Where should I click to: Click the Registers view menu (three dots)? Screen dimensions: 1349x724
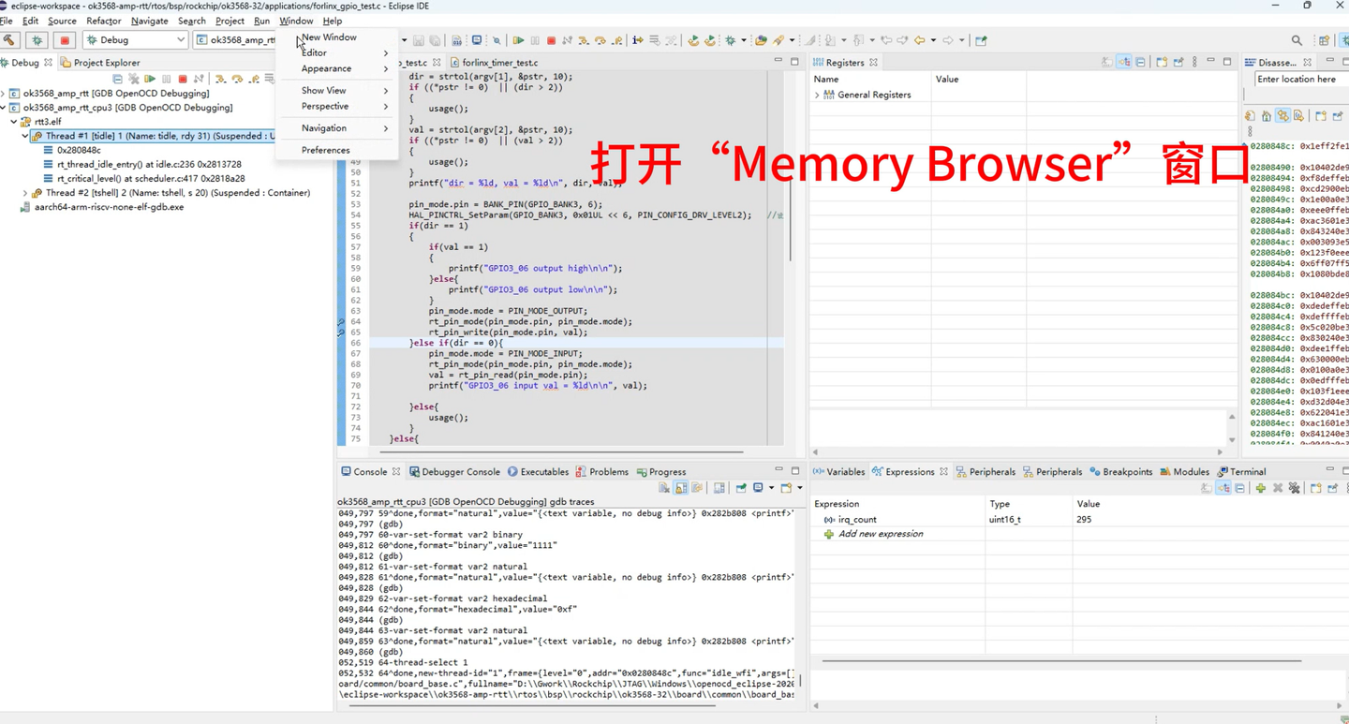click(1194, 63)
